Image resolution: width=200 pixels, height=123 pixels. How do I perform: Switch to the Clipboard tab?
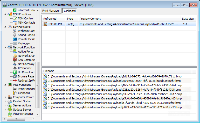69,11
